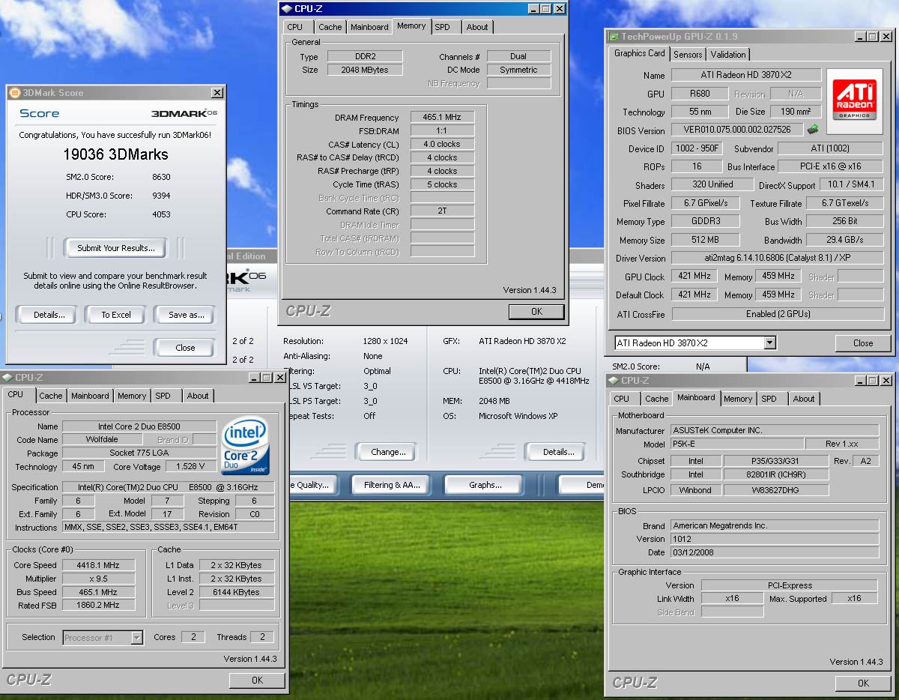Viewport: 899px width, 700px height.
Task: Click Level 2 cache 6144 KBytes value
Action: click(236, 592)
